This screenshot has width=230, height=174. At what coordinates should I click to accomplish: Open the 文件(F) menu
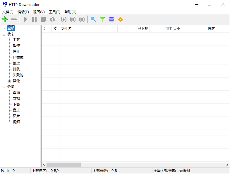8,12
